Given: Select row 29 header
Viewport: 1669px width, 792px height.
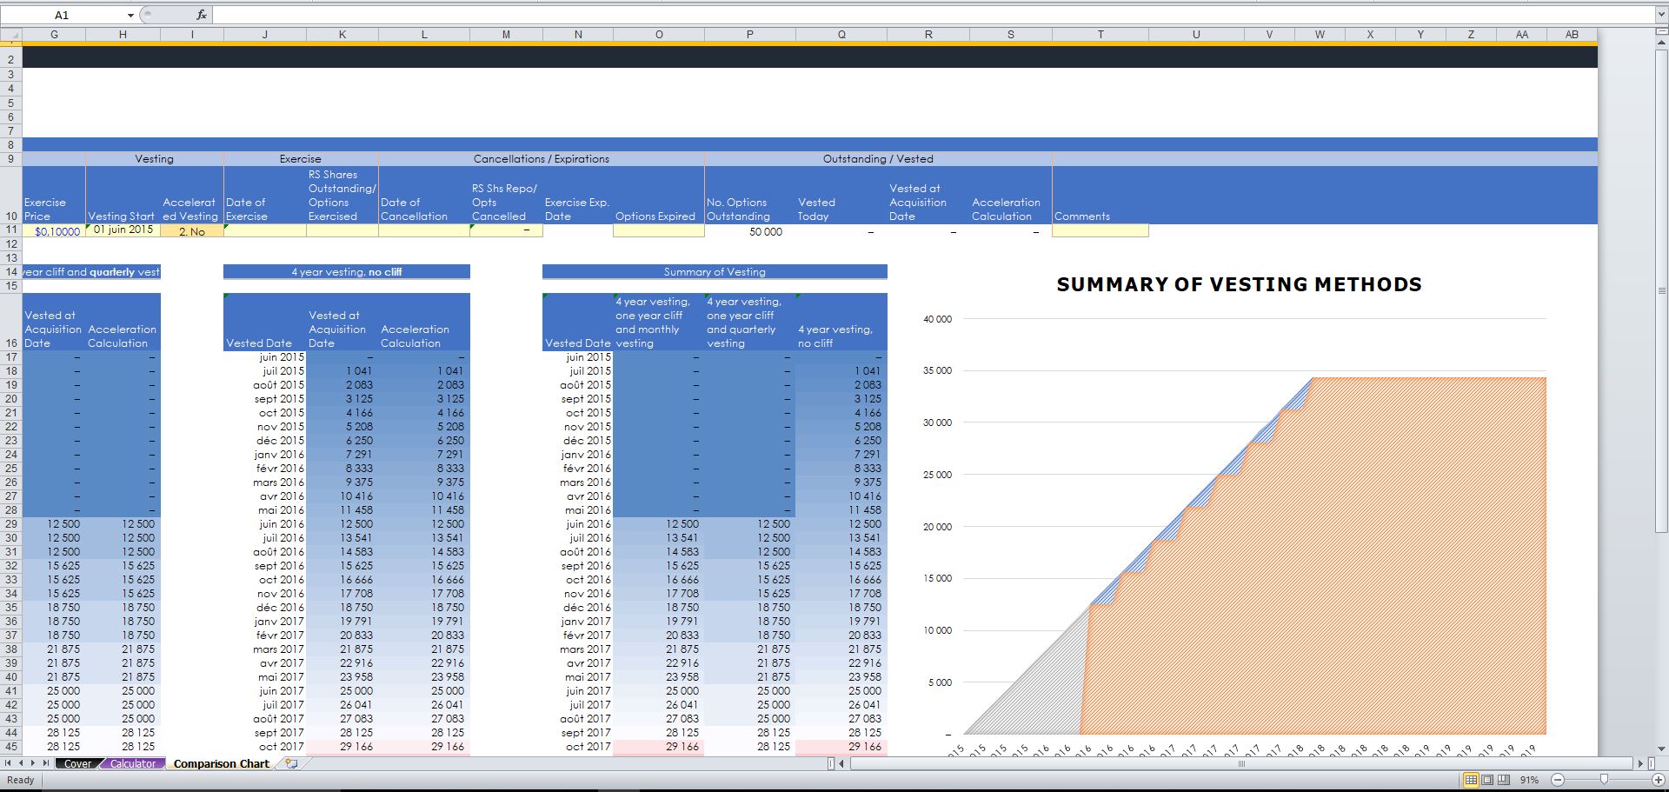Looking at the screenshot, I should point(11,524).
